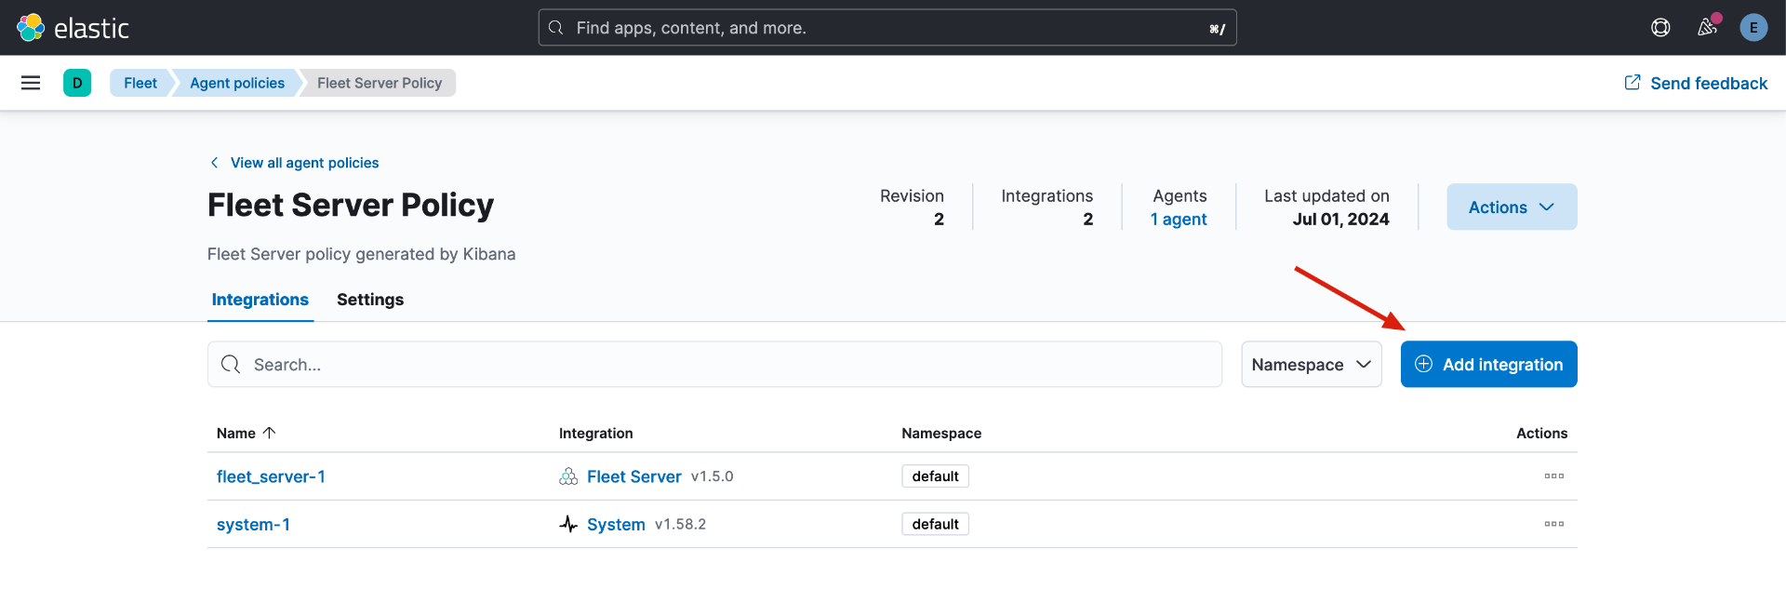Viewport: 1786px width, 616px height.
Task: Click the Fleet Server integration icon
Action: click(568, 476)
